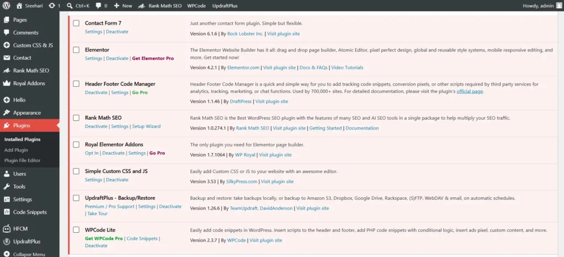This screenshot has height=257, width=564.
Task: Click the Plugins plug icon in sidebar
Action: (x=7, y=125)
